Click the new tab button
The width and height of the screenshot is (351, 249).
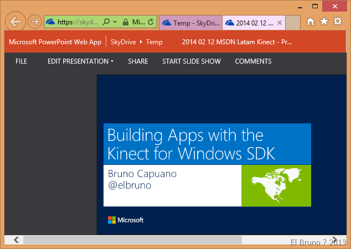pyautogui.click(x=293, y=23)
